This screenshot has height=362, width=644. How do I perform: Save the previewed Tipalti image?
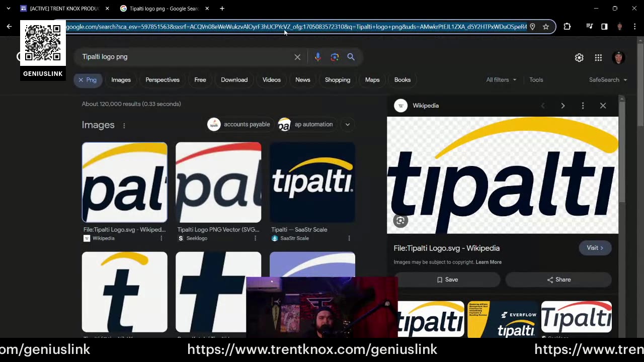tap(447, 280)
